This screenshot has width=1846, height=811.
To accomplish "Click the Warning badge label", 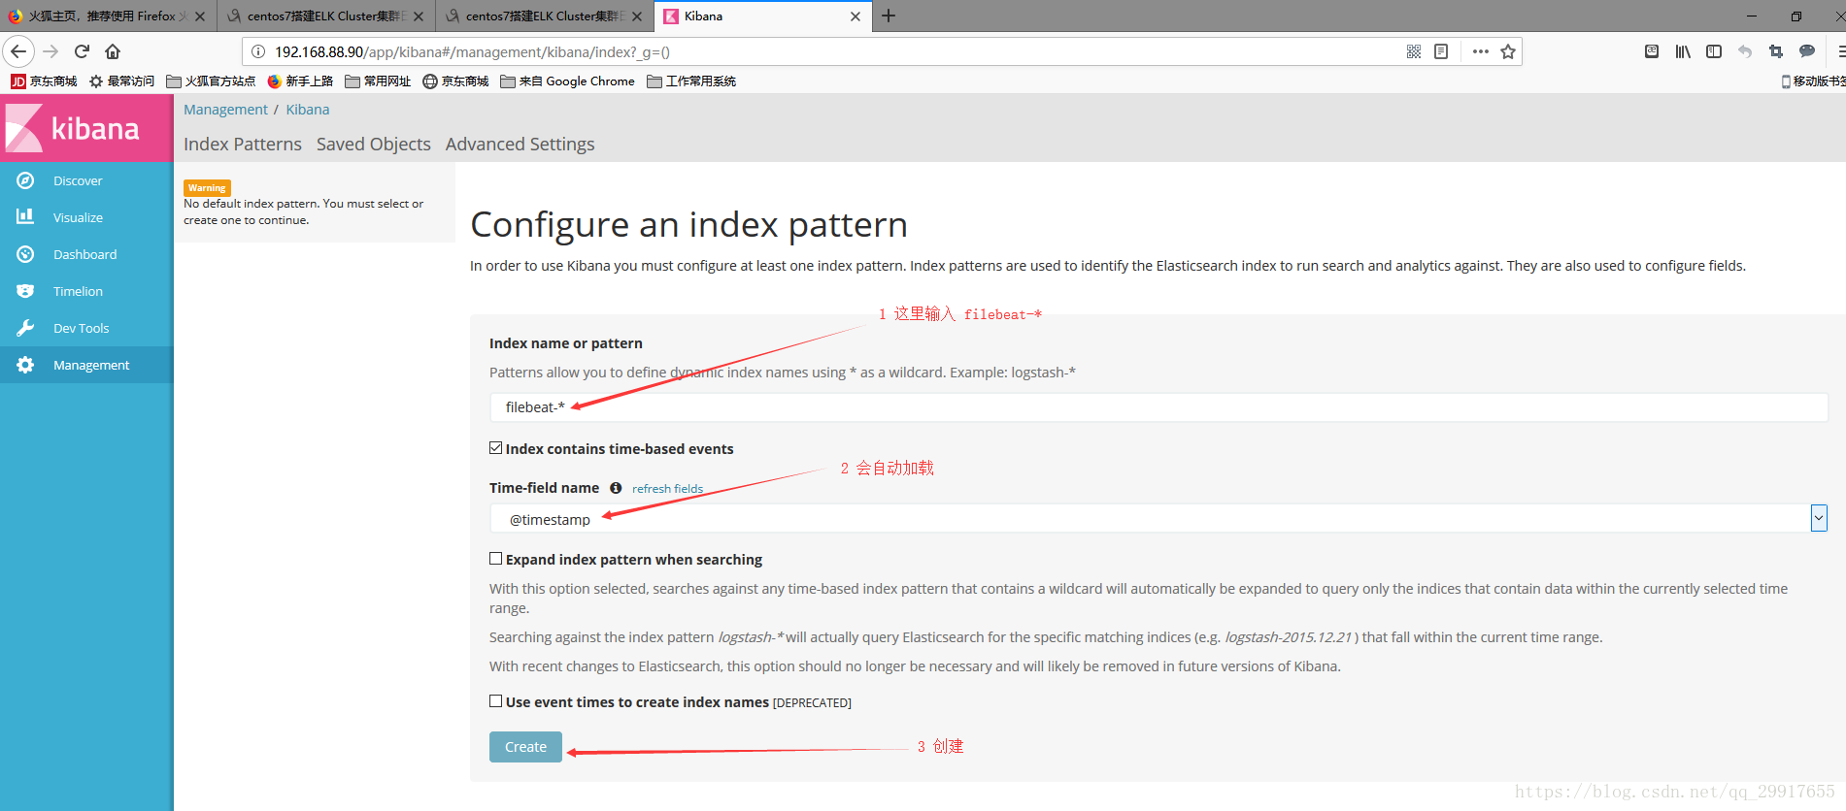I will tap(207, 188).
